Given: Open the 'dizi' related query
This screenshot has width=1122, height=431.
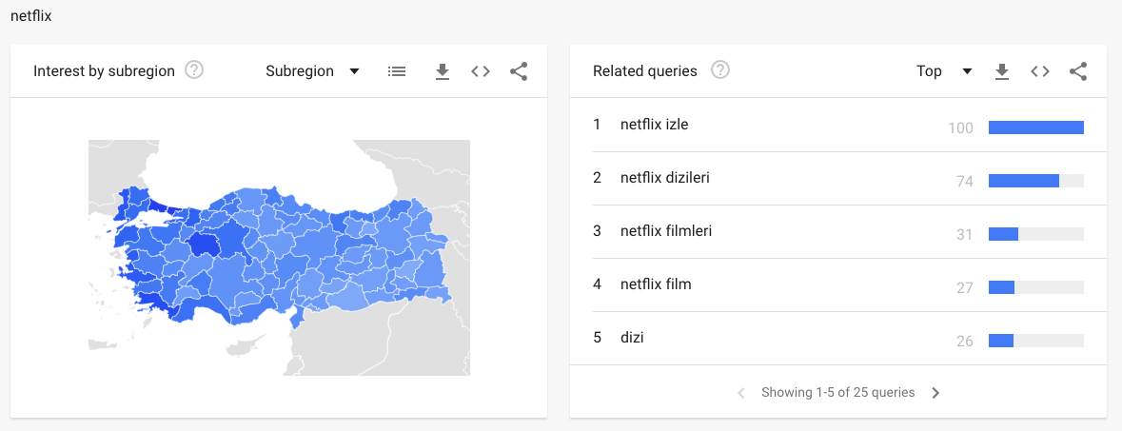Looking at the screenshot, I should pos(632,338).
